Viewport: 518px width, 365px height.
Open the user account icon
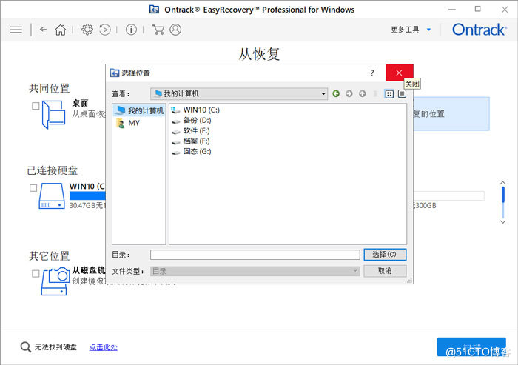point(175,30)
